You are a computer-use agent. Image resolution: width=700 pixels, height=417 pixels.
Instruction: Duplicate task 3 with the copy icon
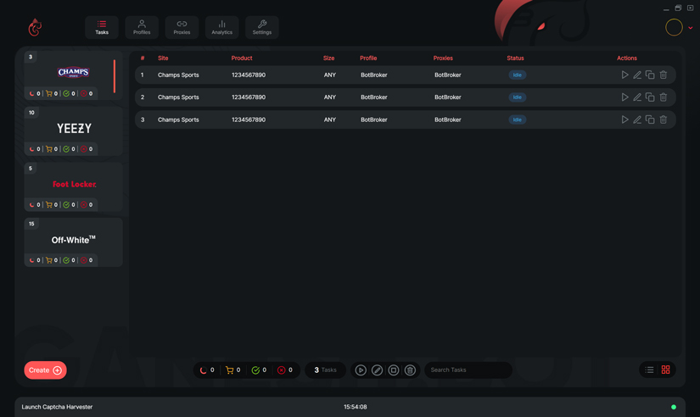click(650, 120)
